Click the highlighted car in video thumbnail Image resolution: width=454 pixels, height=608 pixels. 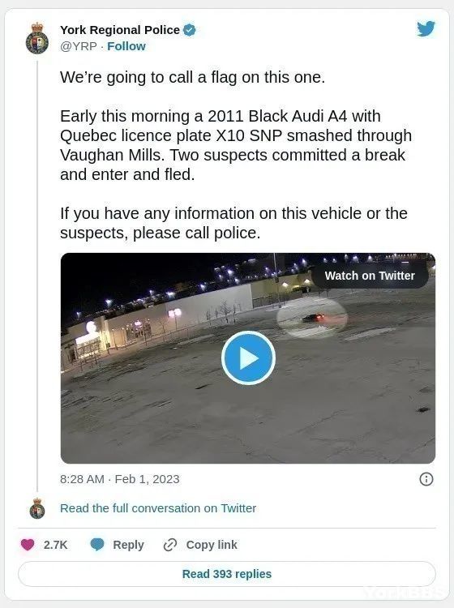[314, 318]
